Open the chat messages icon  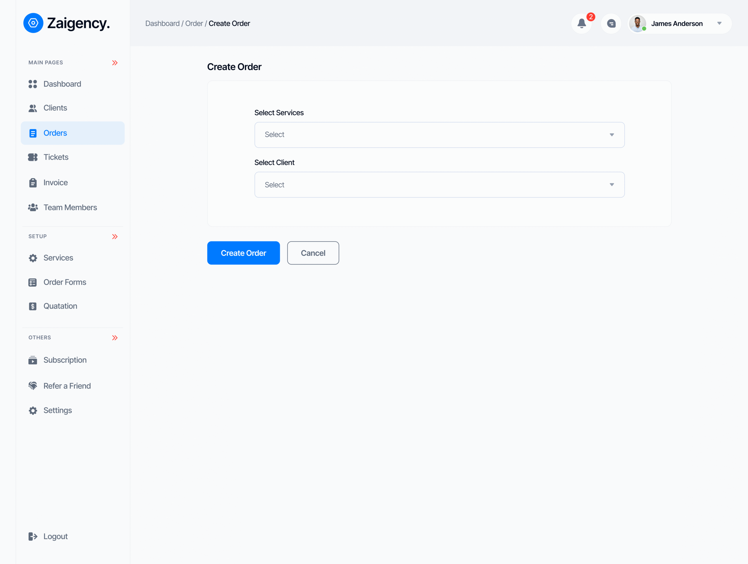click(611, 23)
